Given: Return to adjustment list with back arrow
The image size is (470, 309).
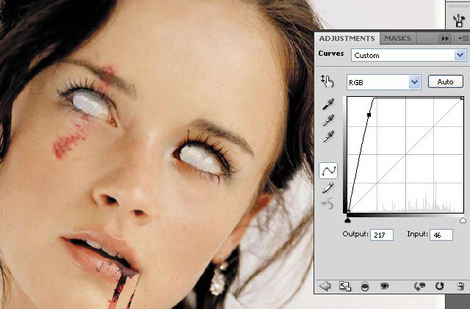Looking at the screenshot, I should click(x=325, y=286).
